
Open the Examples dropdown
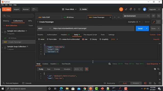134,22
